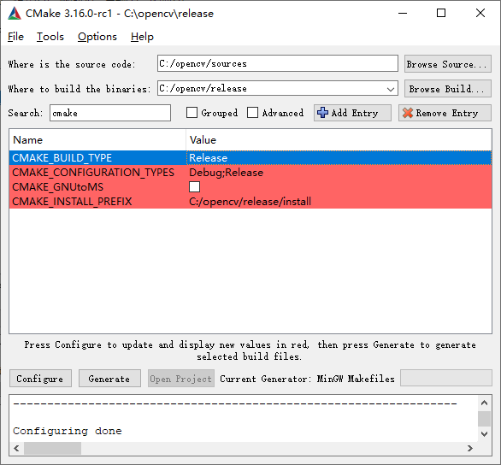Viewport: 501px width, 465px height.
Task: Click the CMake logo icon in title bar
Action: [15, 14]
